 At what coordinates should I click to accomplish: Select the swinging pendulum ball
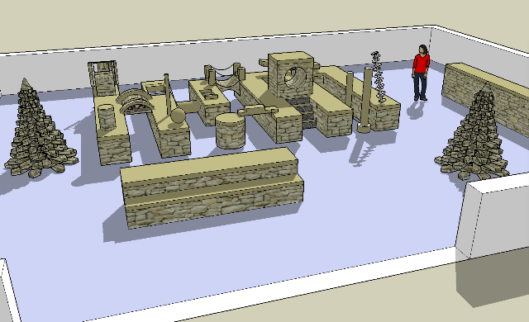click(x=178, y=116)
